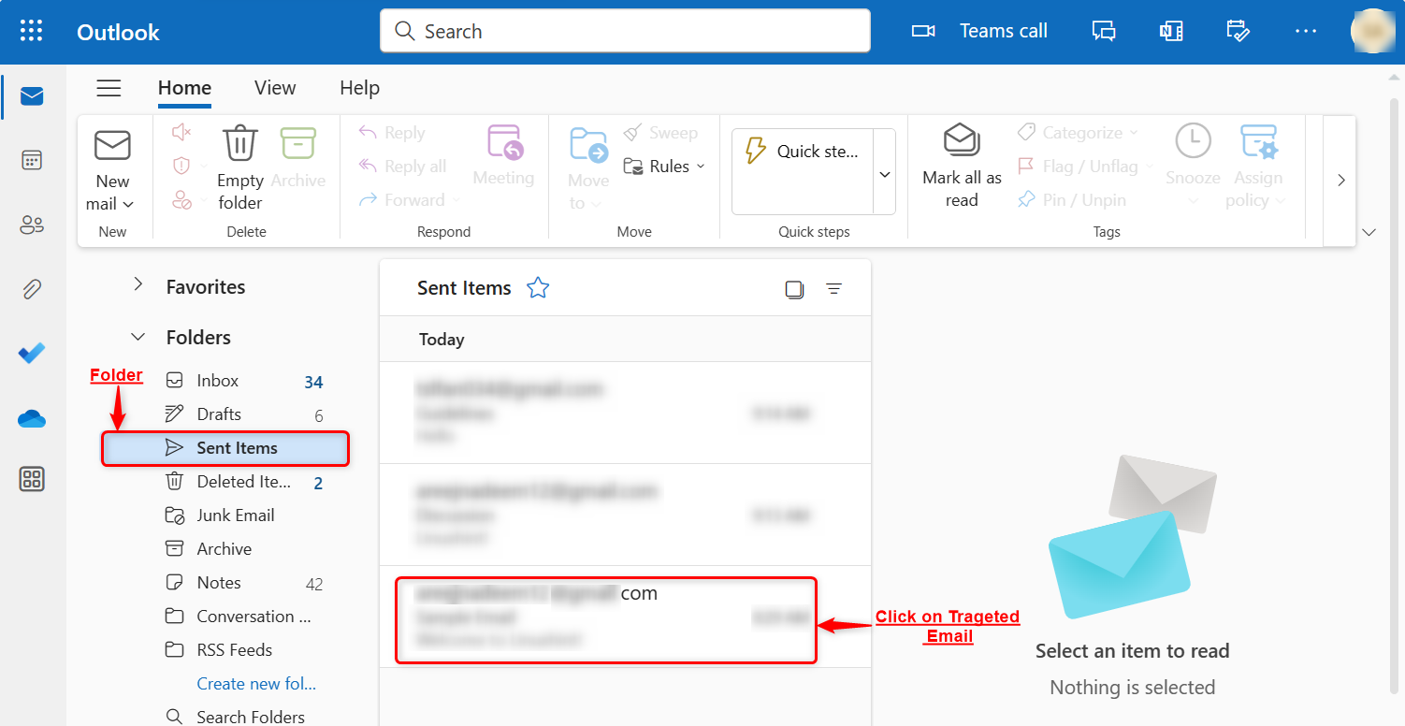The height and width of the screenshot is (726, 1405).
Task: Click the Flag / Unflag button
Action: click(x=1078, y=167)
